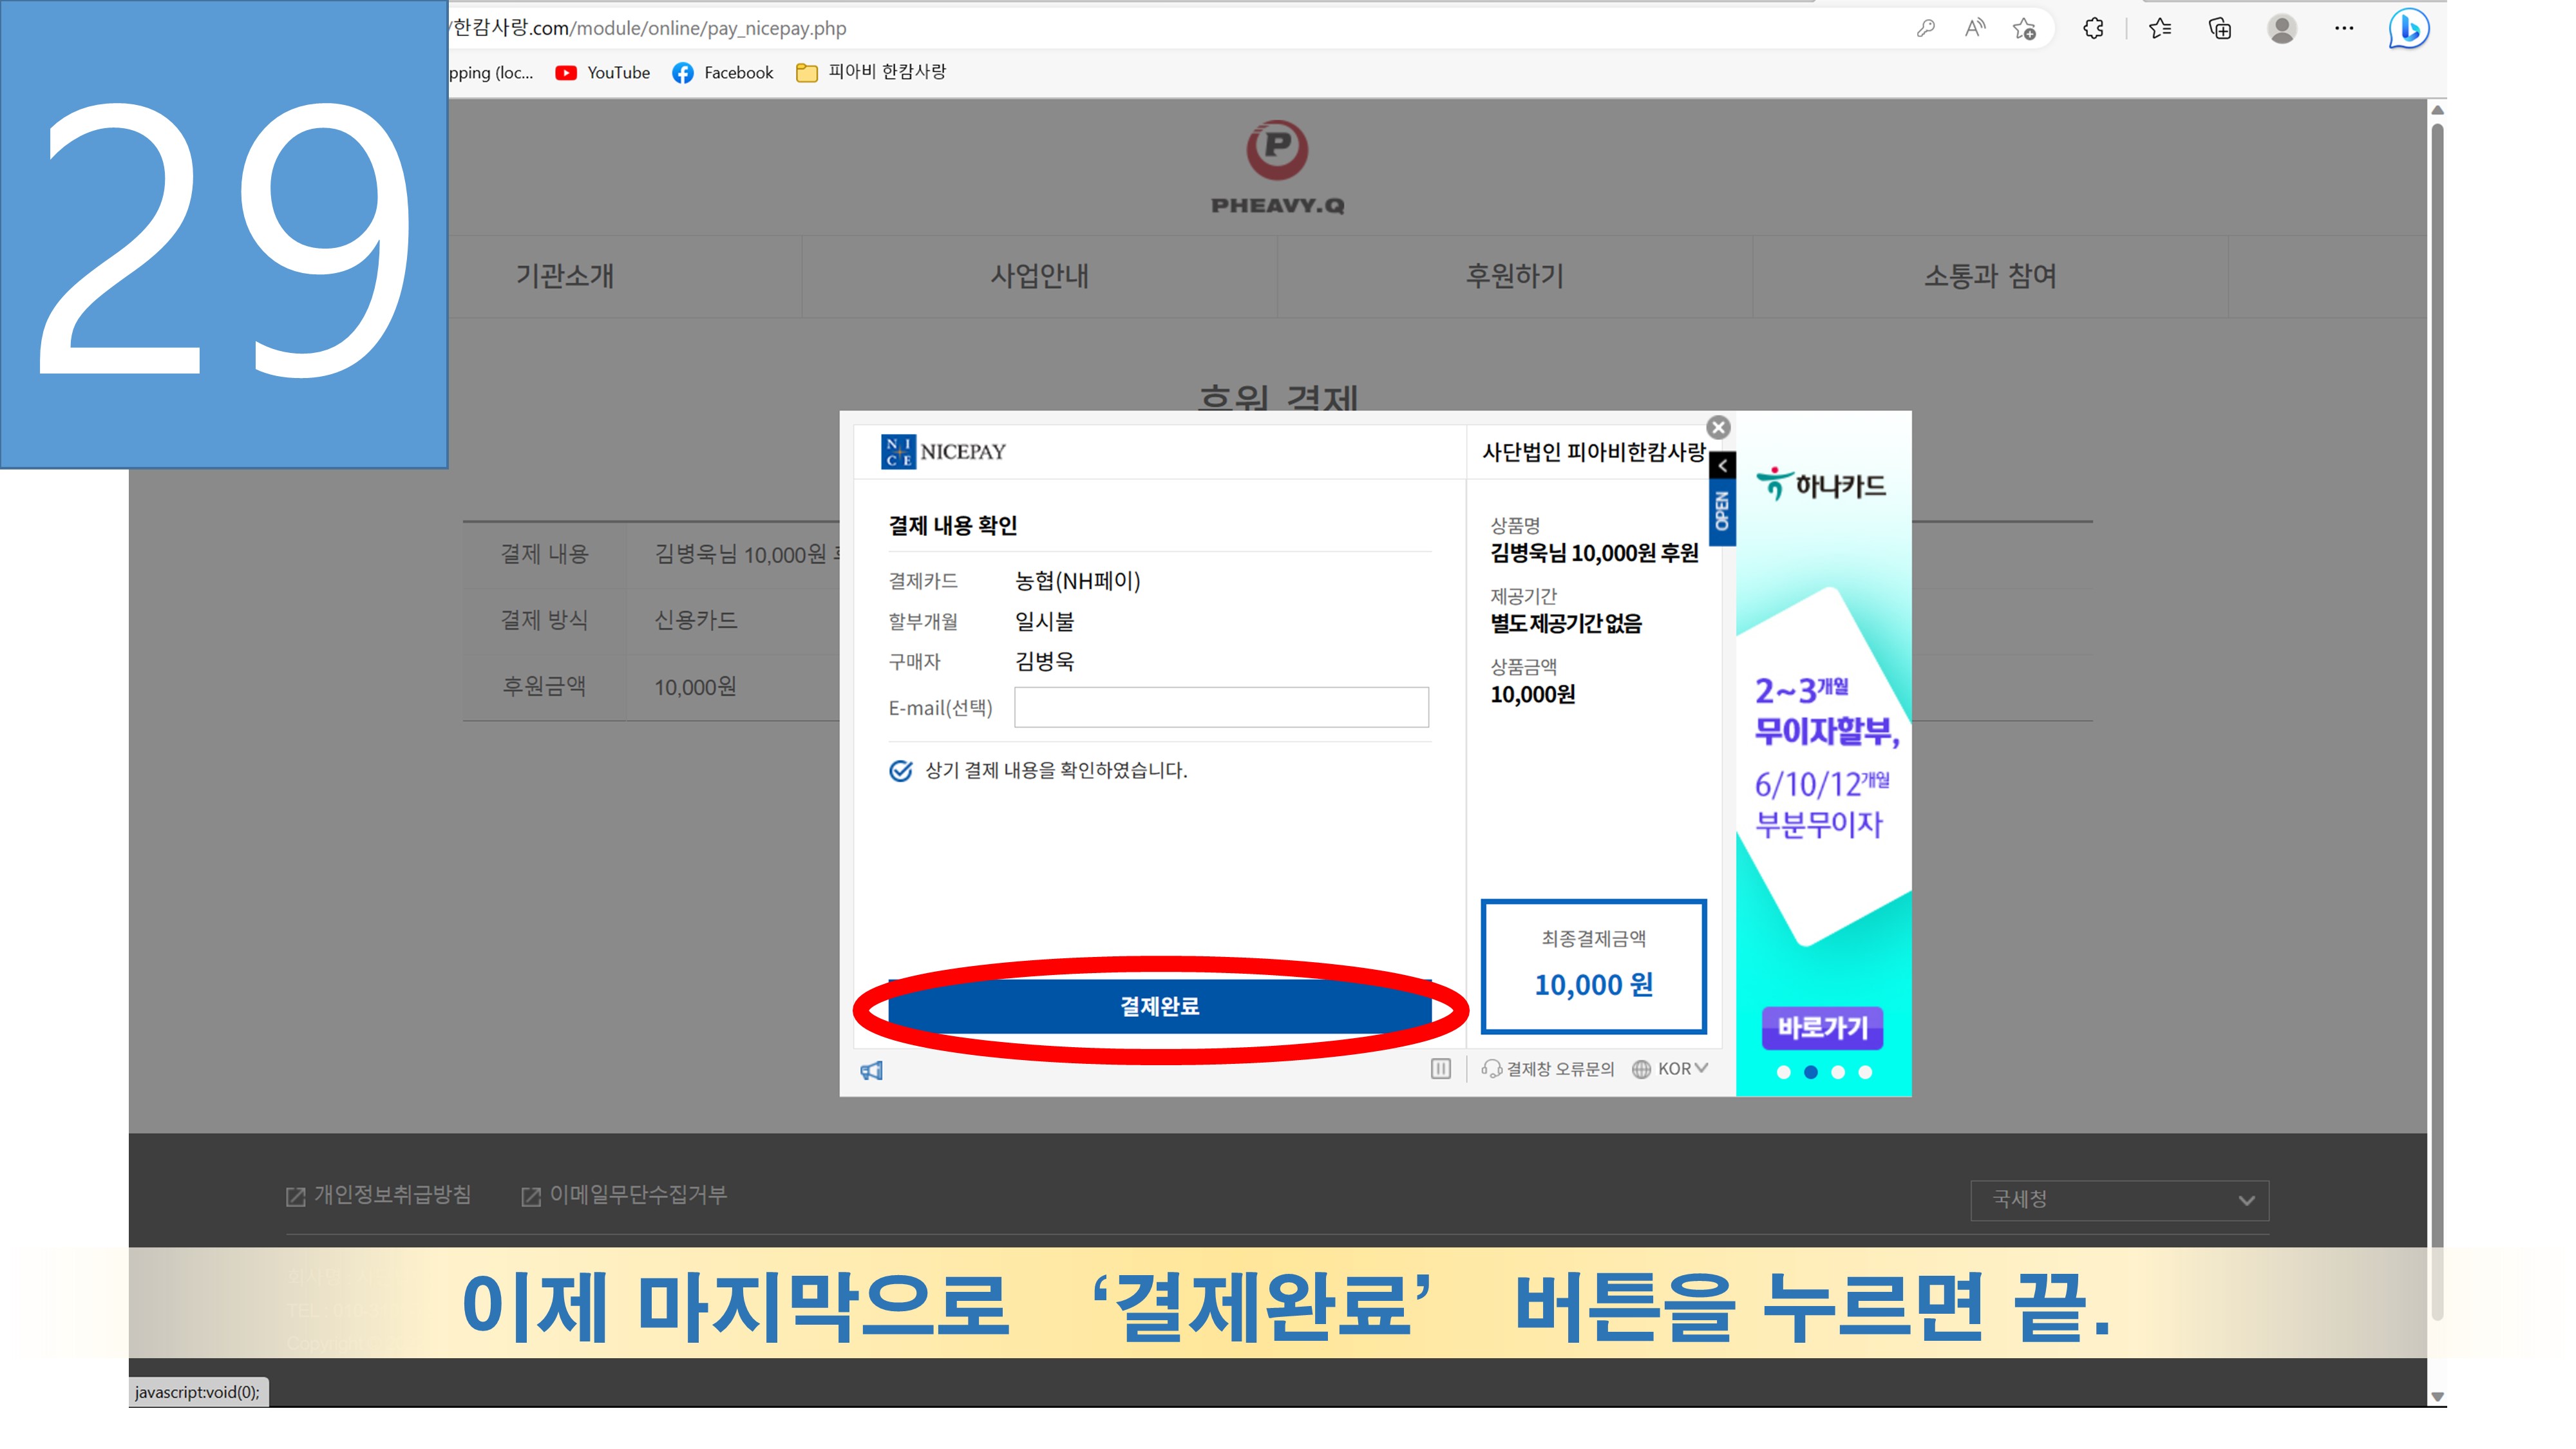Click the Read aloud icon
Viewport: 2576px width, 1449px height.
(x=1974, y=29)
